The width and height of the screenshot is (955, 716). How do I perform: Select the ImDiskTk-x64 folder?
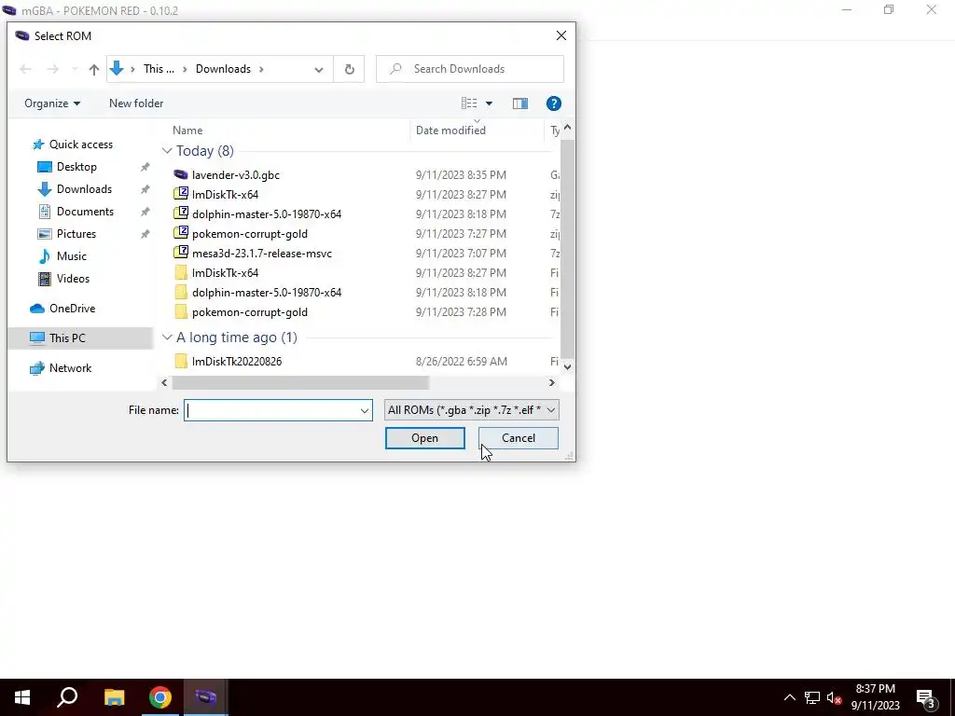pyautogui.click(x=226, y=273)
